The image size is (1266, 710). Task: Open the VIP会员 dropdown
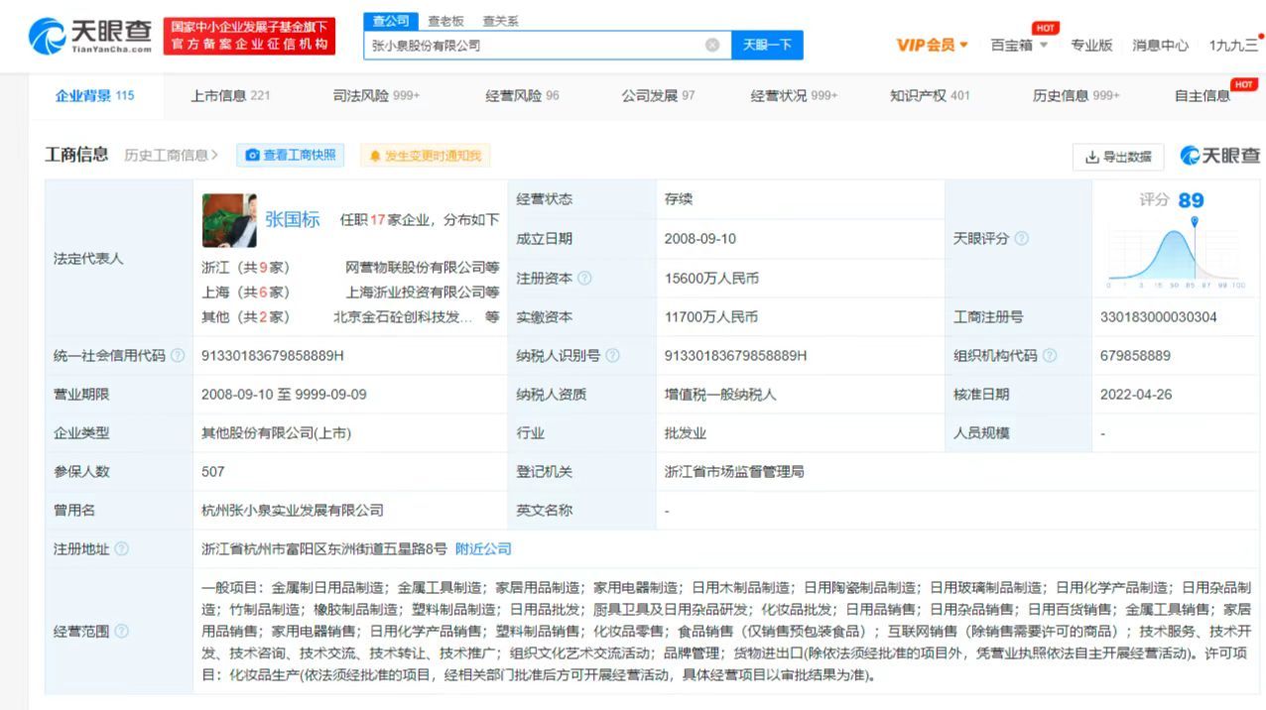[932, 45]
